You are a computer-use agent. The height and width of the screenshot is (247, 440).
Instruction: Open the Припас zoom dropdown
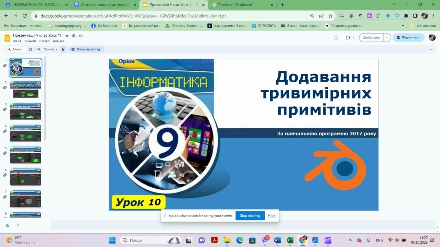51,49
